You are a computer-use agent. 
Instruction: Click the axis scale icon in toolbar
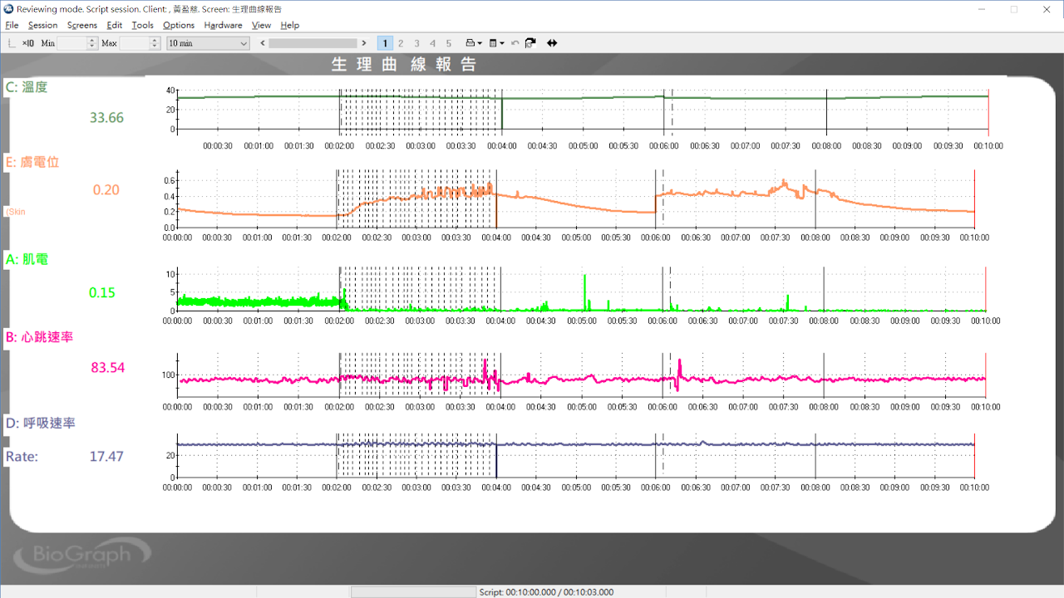(x=11, y=43)
